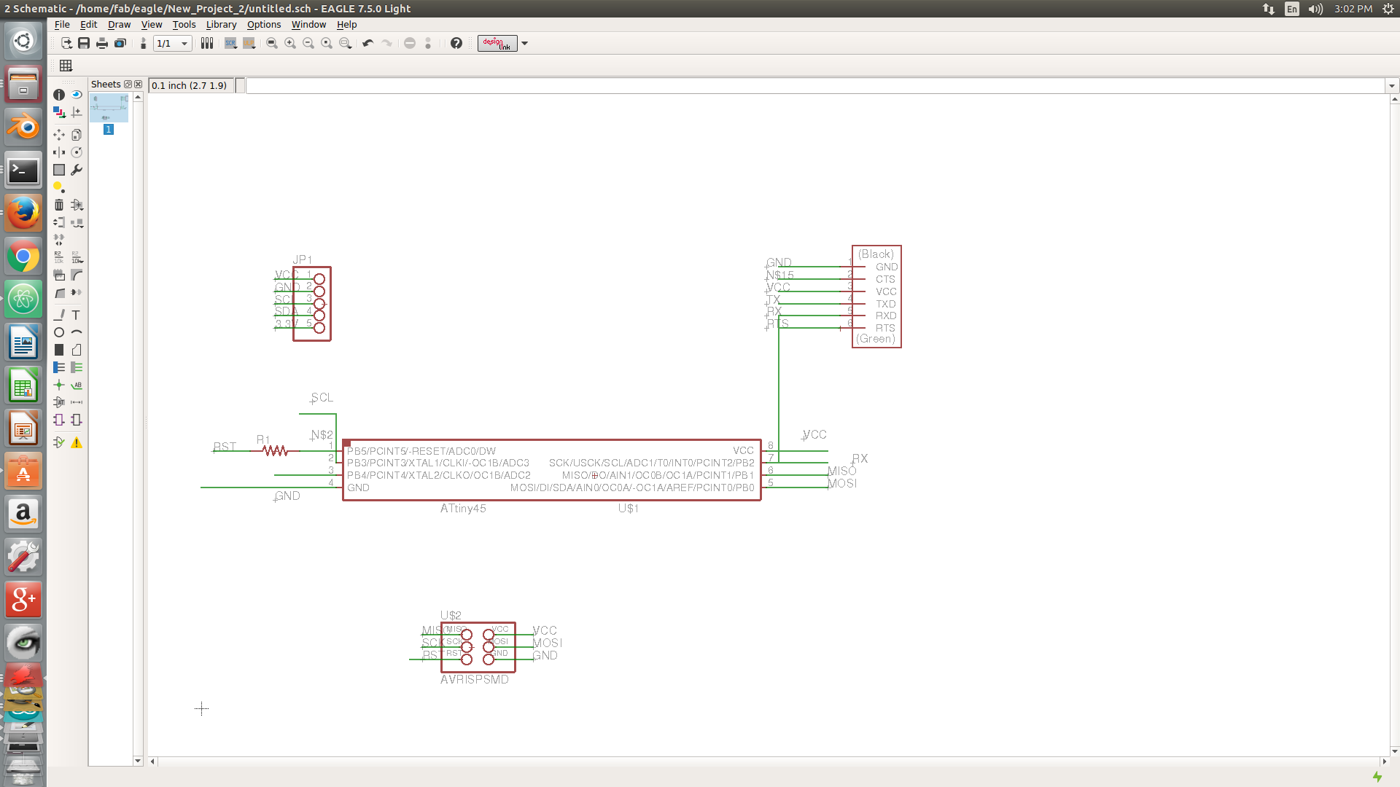Select the Dimension tool
The image size is (1400, 787).
[77, 402]
